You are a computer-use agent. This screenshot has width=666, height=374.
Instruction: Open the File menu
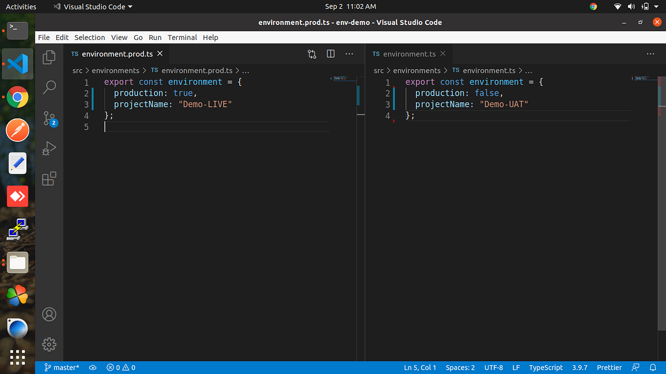tap(44, 37)
